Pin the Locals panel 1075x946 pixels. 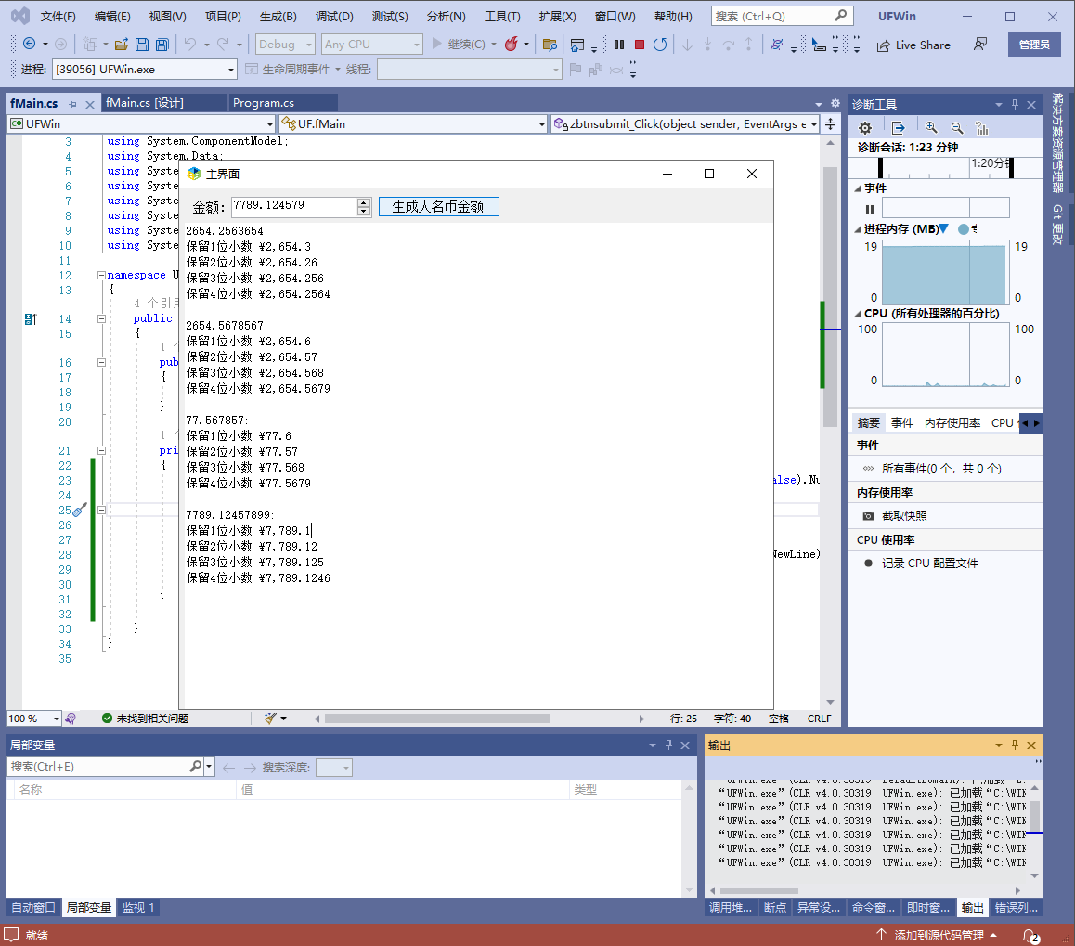668,745
